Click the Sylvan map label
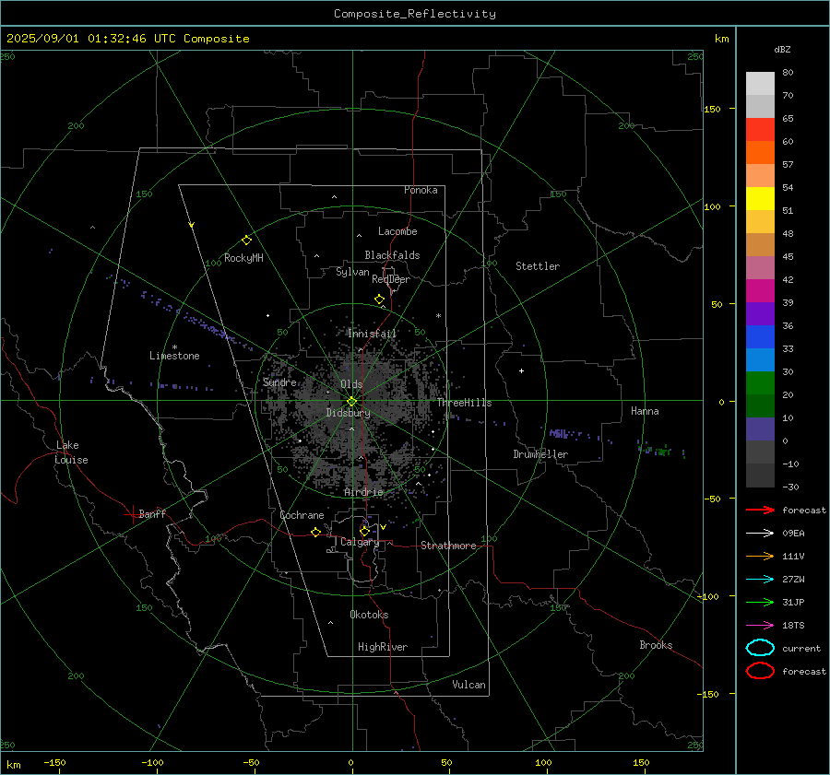 (x=352, y=272)
